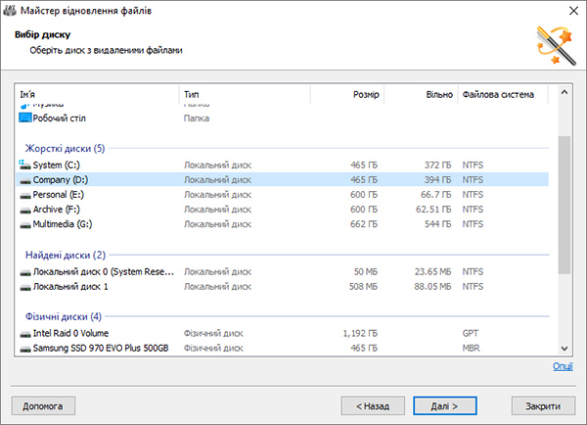Sort list by Розмір column header
This screenshot has width=587, height=425.
347,94
